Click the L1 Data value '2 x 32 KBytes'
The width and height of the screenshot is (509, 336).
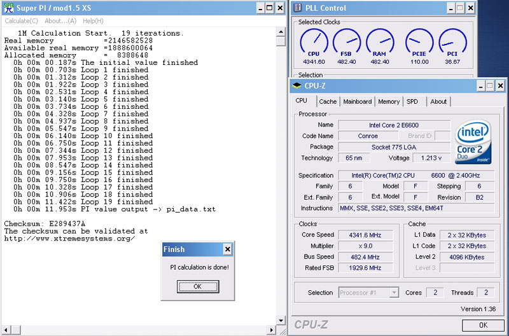pos(467,235)
